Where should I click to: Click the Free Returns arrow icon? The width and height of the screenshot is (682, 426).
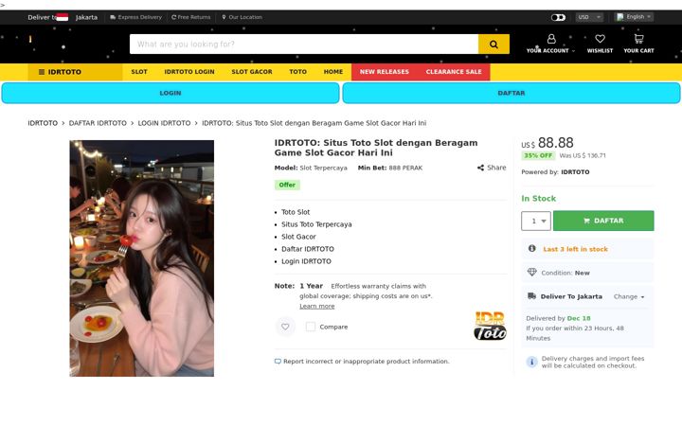click(x=173, y=17)
